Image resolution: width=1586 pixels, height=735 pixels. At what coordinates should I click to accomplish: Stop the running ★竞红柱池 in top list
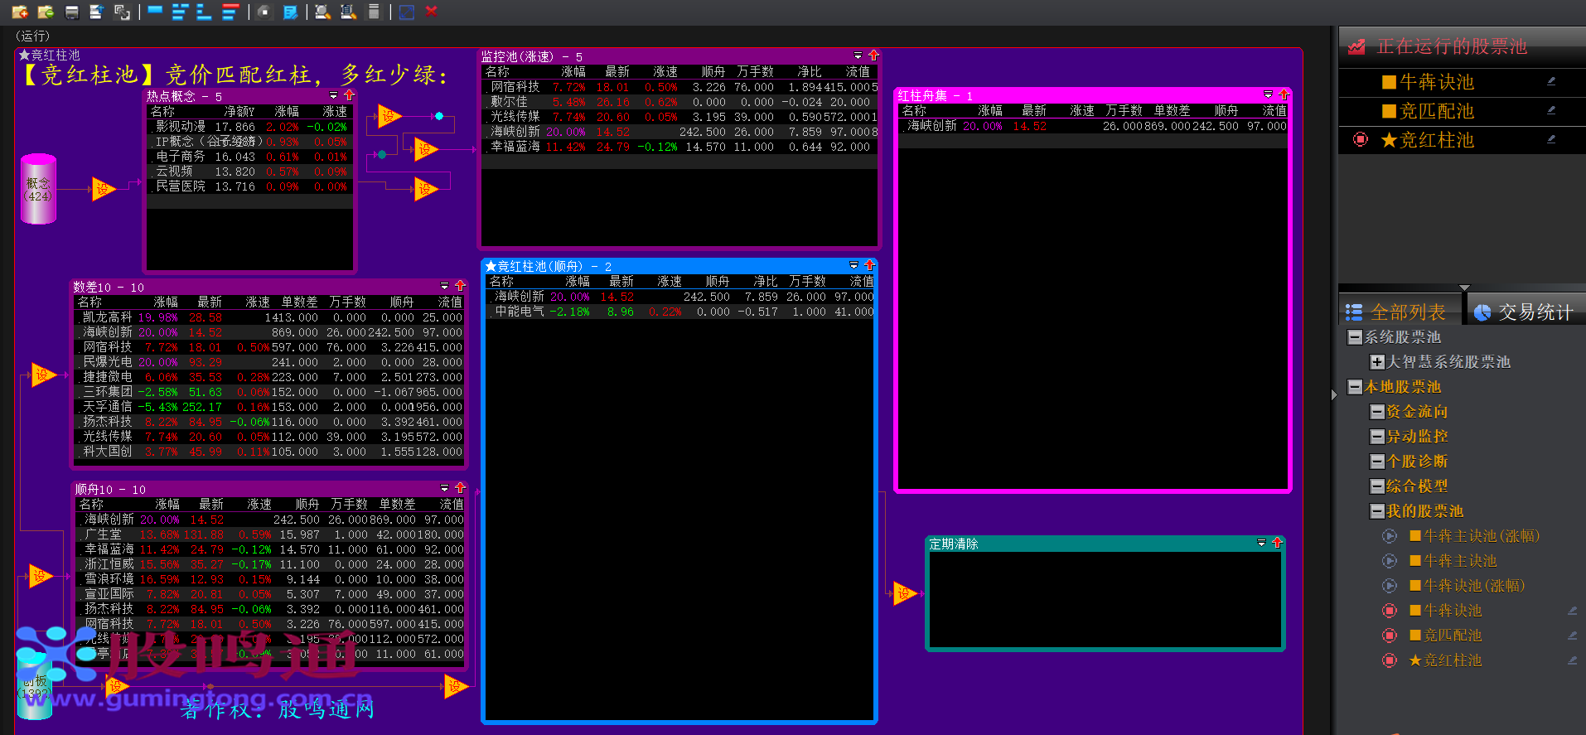pyautogui.click(x=1360, y=140)
